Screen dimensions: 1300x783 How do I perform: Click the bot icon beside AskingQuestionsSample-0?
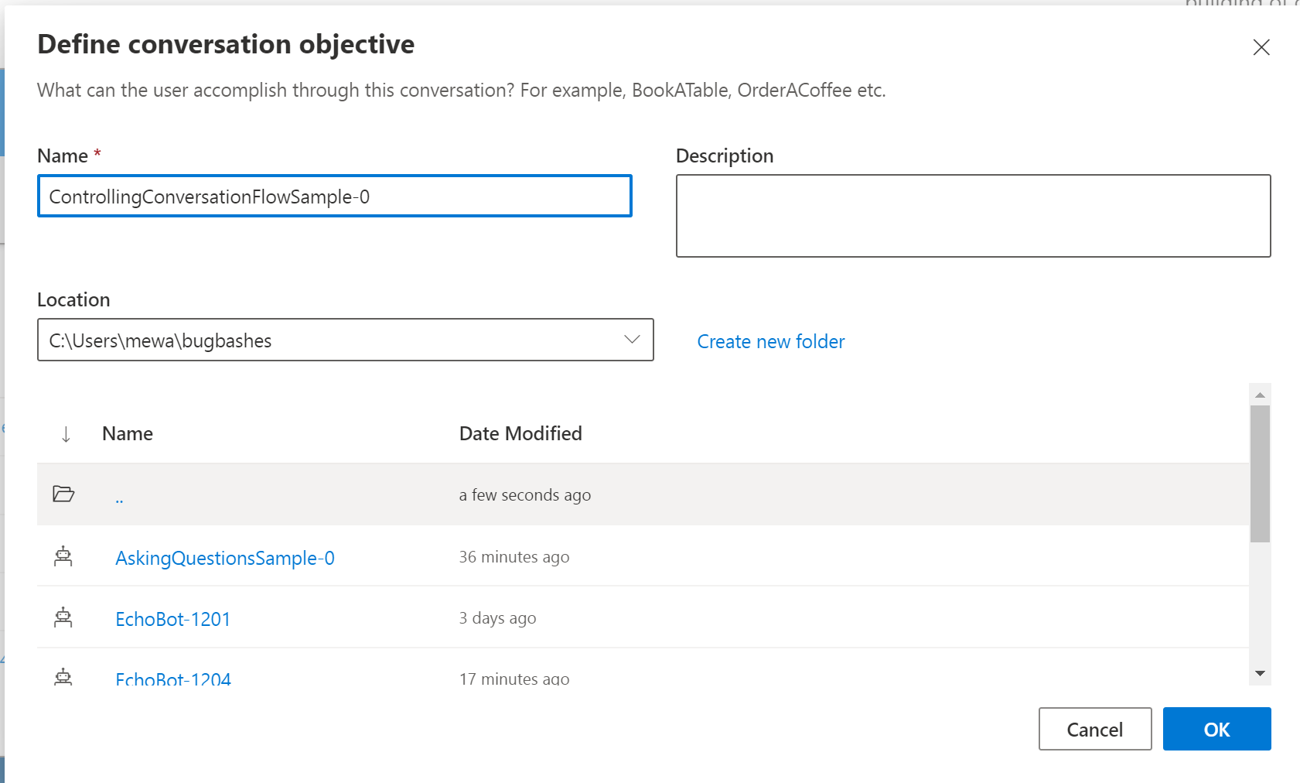pos(63,557)
